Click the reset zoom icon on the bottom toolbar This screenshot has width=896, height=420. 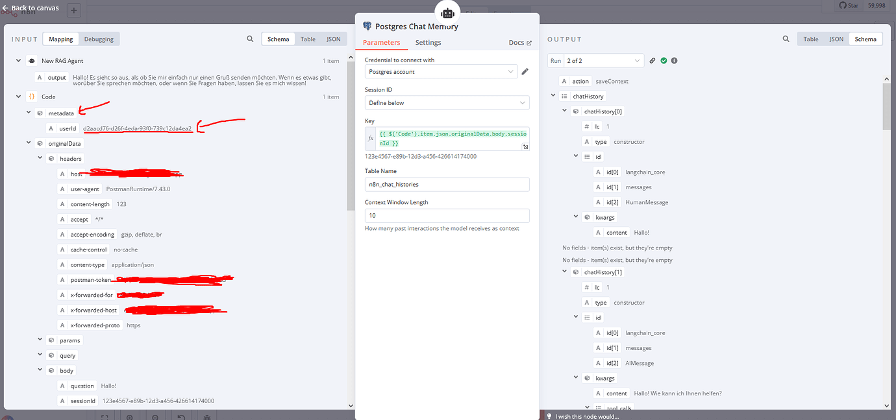point(180,417)
